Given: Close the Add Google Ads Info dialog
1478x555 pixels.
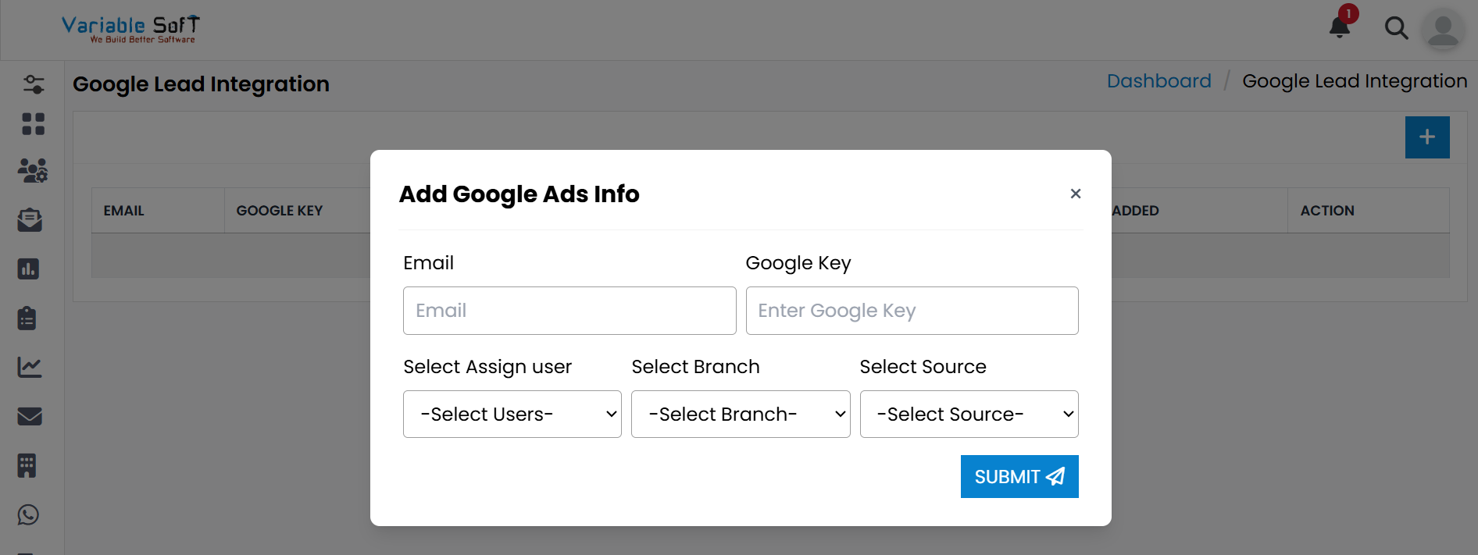Looking at the screenshot, I should click(1076, 194).
